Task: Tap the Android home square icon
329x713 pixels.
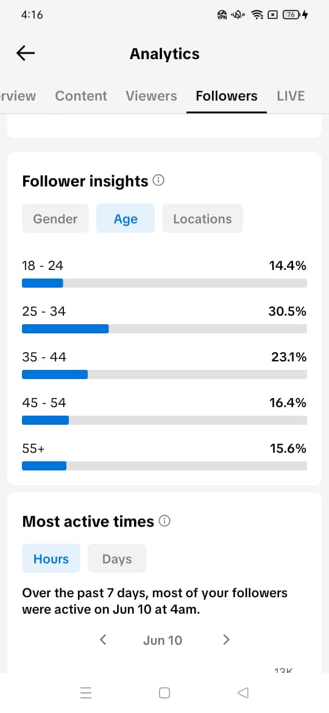Action: pos(164,692)
